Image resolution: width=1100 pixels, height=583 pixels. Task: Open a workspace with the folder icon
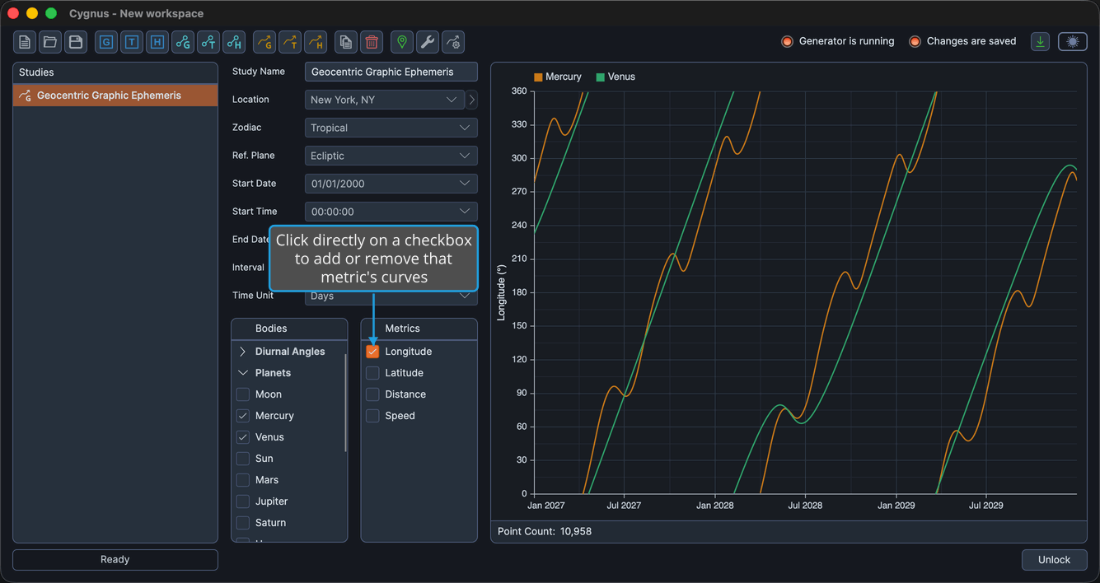point(50,42)
